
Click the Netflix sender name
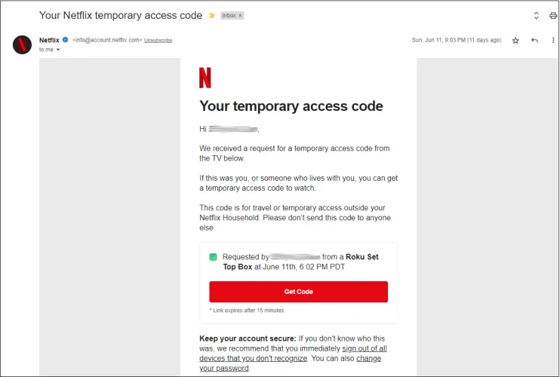49,40
